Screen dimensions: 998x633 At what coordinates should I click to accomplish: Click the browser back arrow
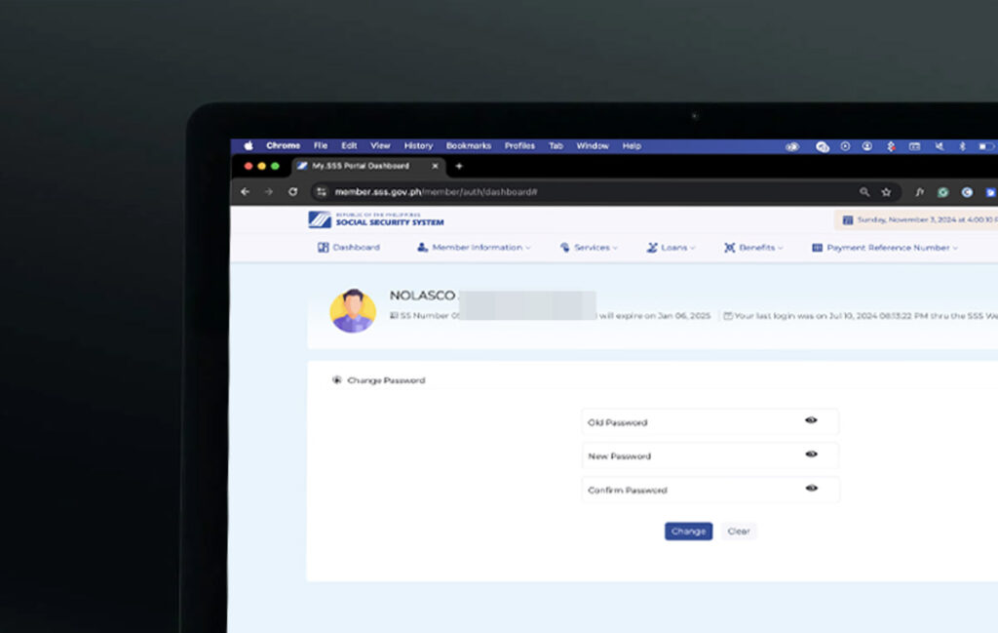[x=246, y=192]
